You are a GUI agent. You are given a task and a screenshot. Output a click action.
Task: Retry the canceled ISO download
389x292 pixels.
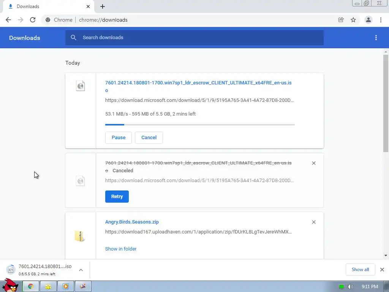[x=117, y=197]
